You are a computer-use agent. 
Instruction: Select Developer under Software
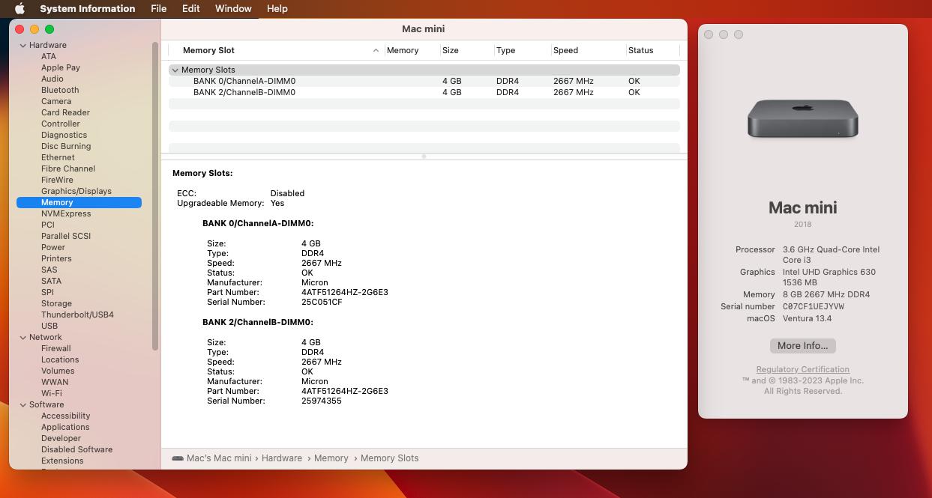pyautogui.click(x=61, y=438)
